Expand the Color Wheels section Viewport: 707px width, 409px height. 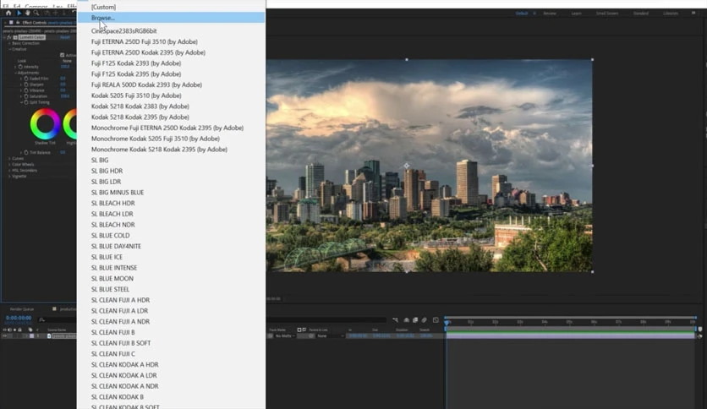[x=9, y=165]
